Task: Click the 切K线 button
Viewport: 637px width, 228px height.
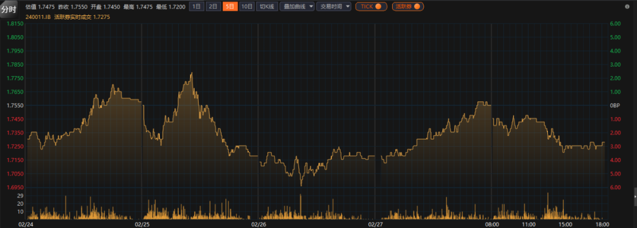Action: 267,6
